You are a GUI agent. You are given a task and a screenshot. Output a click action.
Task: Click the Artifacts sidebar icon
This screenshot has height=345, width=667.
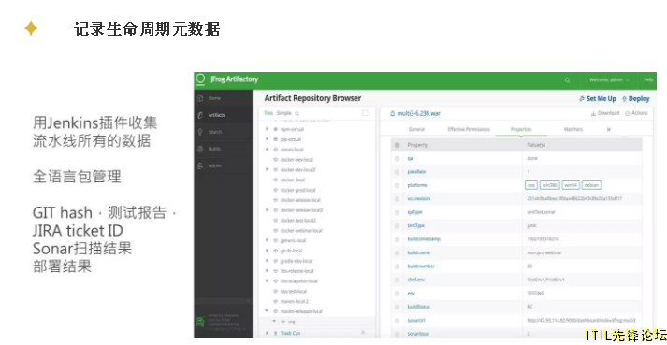pos(200,115)
